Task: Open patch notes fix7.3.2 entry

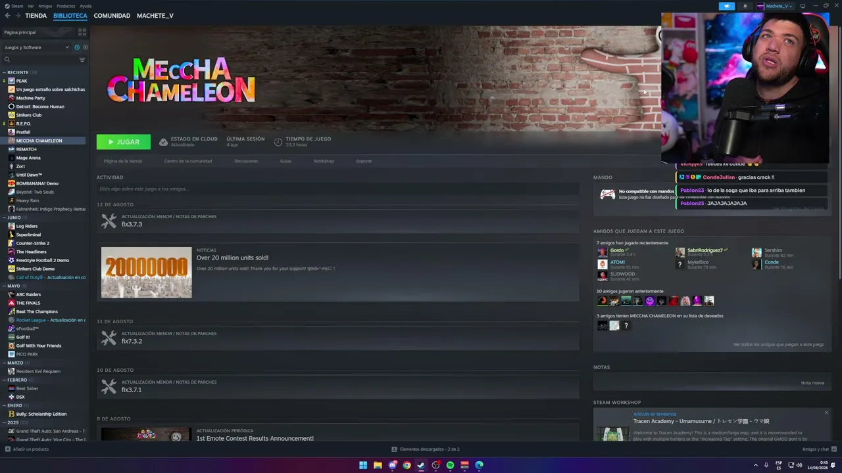Action: [x=338, y=338]
